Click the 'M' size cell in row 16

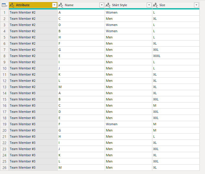[176, 105]
